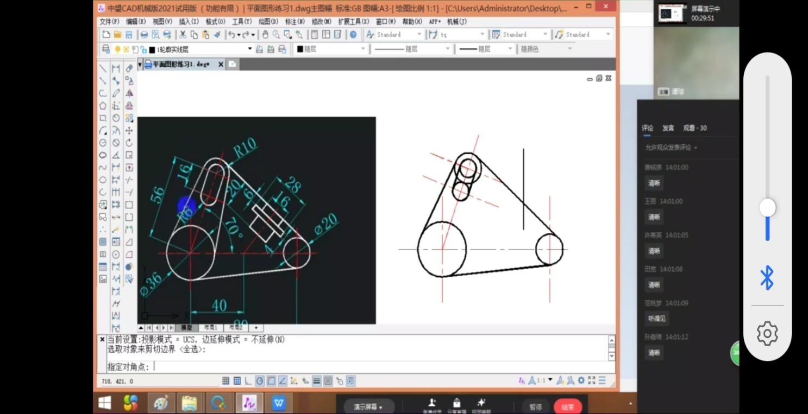Expand the tq dimension style dropdown
Viewport: 808px width, 414px height.
481,35
